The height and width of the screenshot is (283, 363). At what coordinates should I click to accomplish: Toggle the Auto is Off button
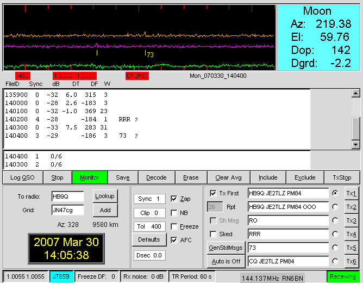226,262
